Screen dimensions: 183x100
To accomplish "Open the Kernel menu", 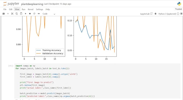I will tap(31, 9).
